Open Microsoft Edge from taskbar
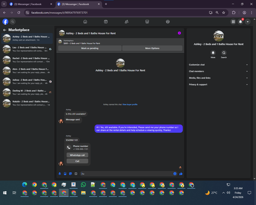This screenshot has width=256, height=205. (25, 184)
